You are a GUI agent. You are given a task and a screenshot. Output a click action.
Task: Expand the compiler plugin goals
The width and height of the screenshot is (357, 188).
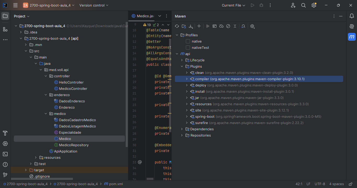coord(187,79)
